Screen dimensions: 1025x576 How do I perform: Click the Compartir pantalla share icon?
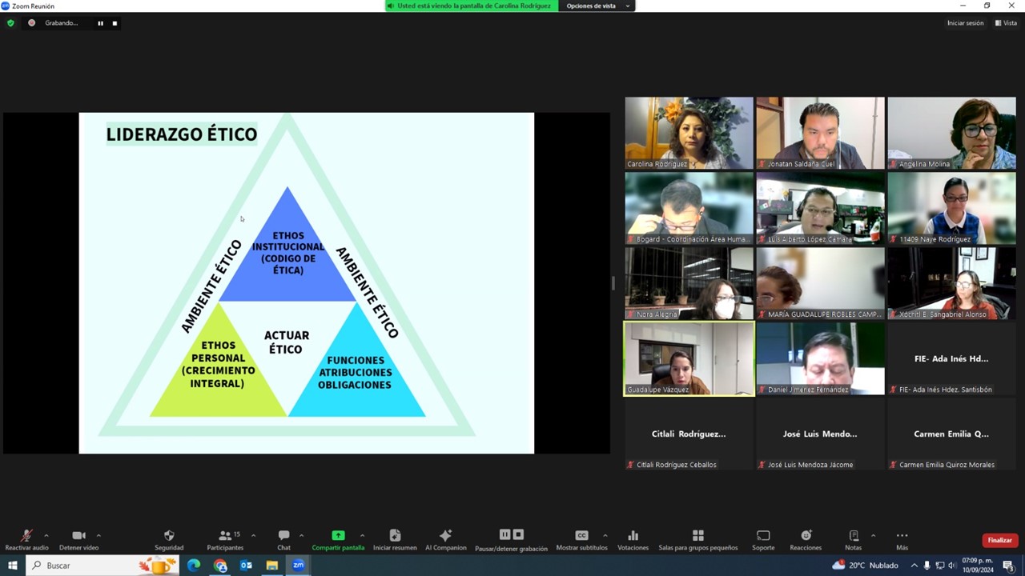pyautogui.click(x=338, y=536)
